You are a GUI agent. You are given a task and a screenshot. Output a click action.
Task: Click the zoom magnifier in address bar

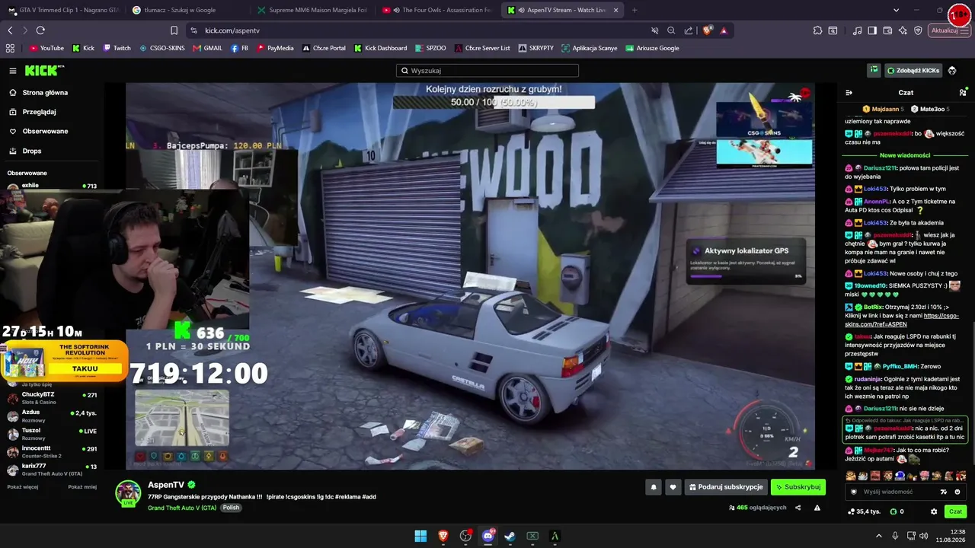[x=671, y=30]
